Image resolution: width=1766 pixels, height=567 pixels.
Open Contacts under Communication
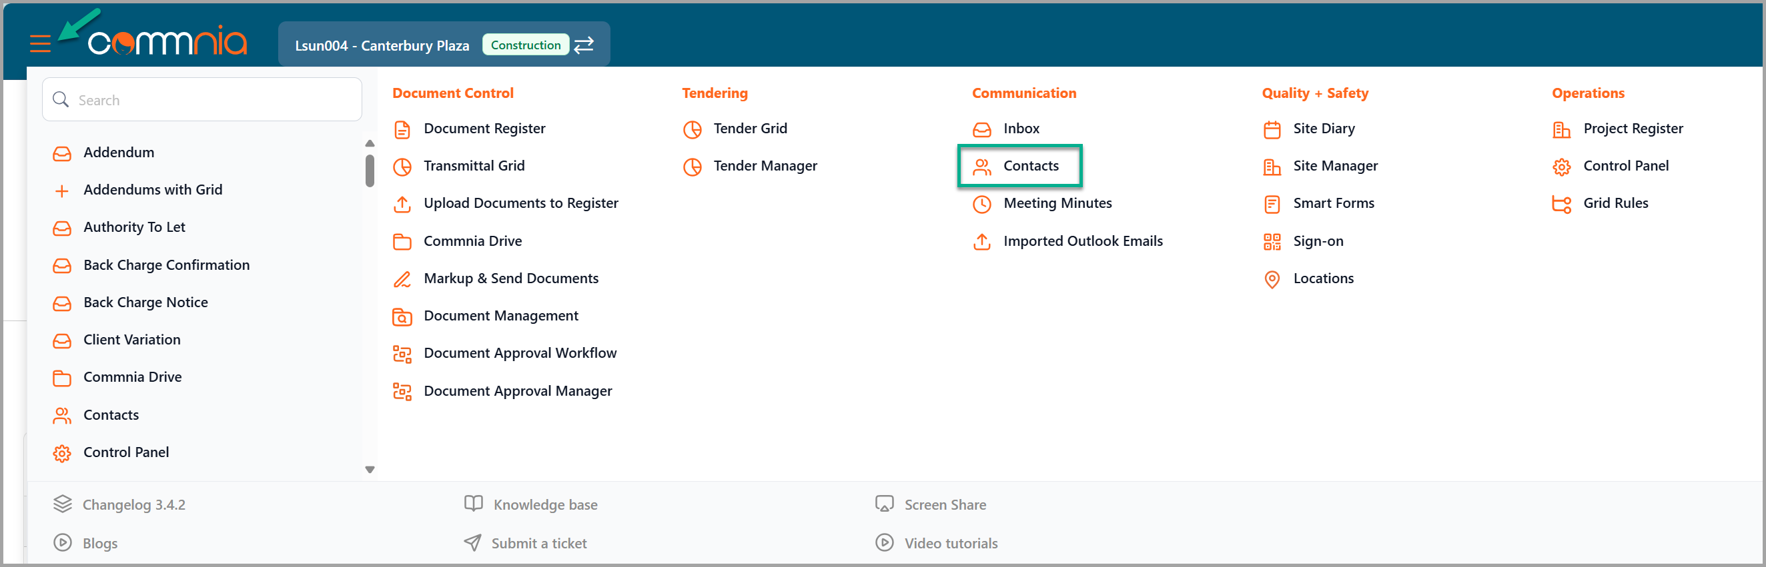coord(1030,167)
